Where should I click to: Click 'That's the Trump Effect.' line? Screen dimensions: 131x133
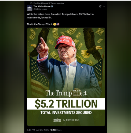pyautogui.click(x=39, y=24)
